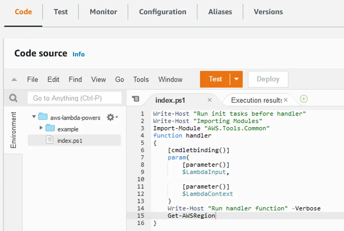
Task: Open the gear settings icon in file tree
Action: pos(111,117)
